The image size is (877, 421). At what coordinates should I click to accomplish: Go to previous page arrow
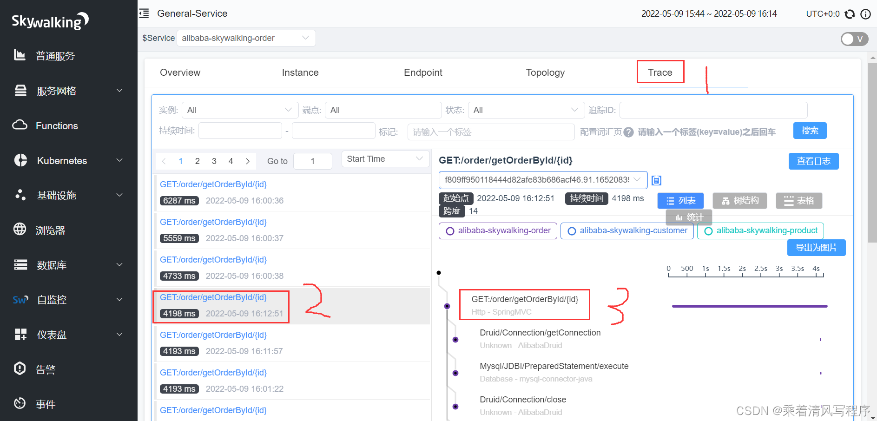pos(164,161)
